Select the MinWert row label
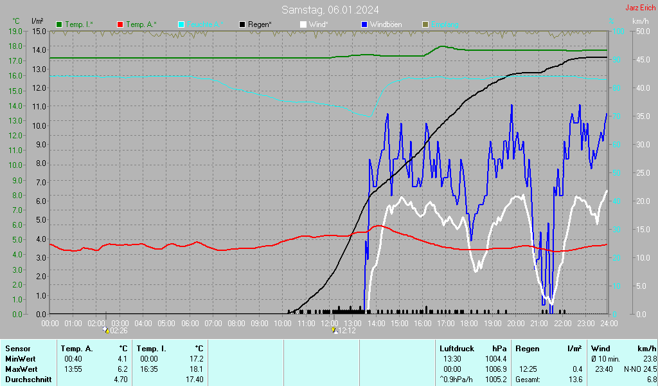Image resolution: width=658 pixels, height=386 pixels. point(20,359)
